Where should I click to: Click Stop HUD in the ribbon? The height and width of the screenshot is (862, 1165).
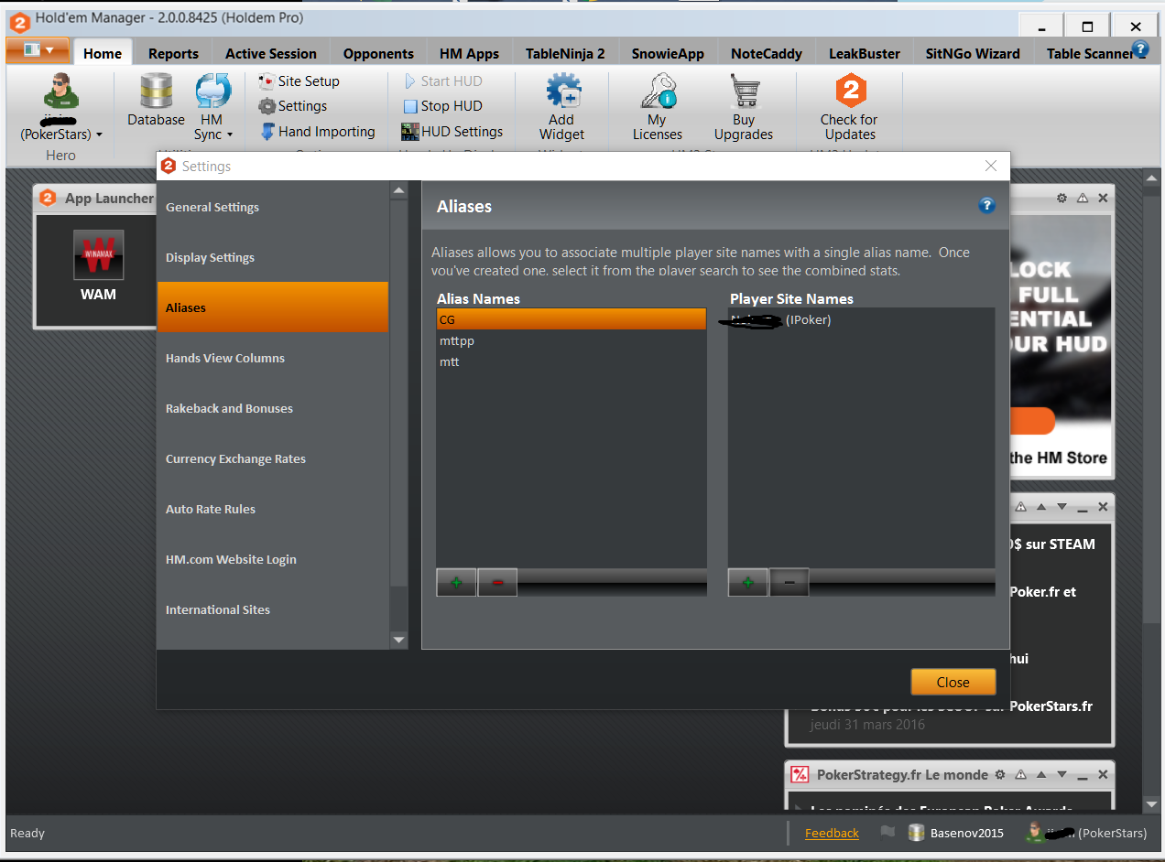(x=442, y=106)
